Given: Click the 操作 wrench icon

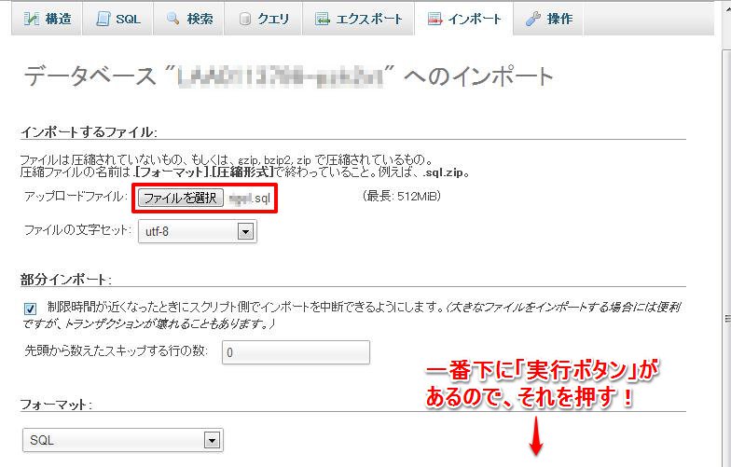Looking at the screenshot, I should point(533,19).
